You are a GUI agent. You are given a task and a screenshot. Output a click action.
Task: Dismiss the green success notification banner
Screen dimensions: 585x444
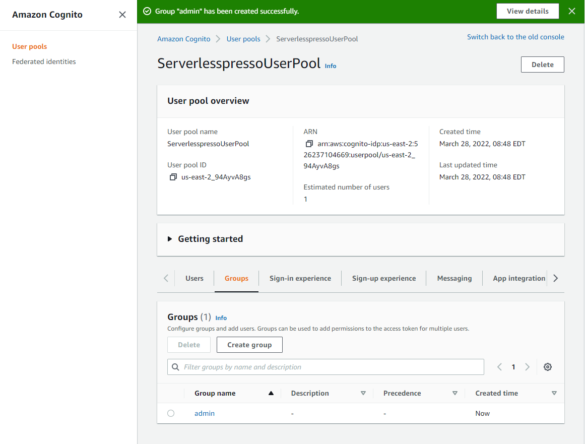571,11
